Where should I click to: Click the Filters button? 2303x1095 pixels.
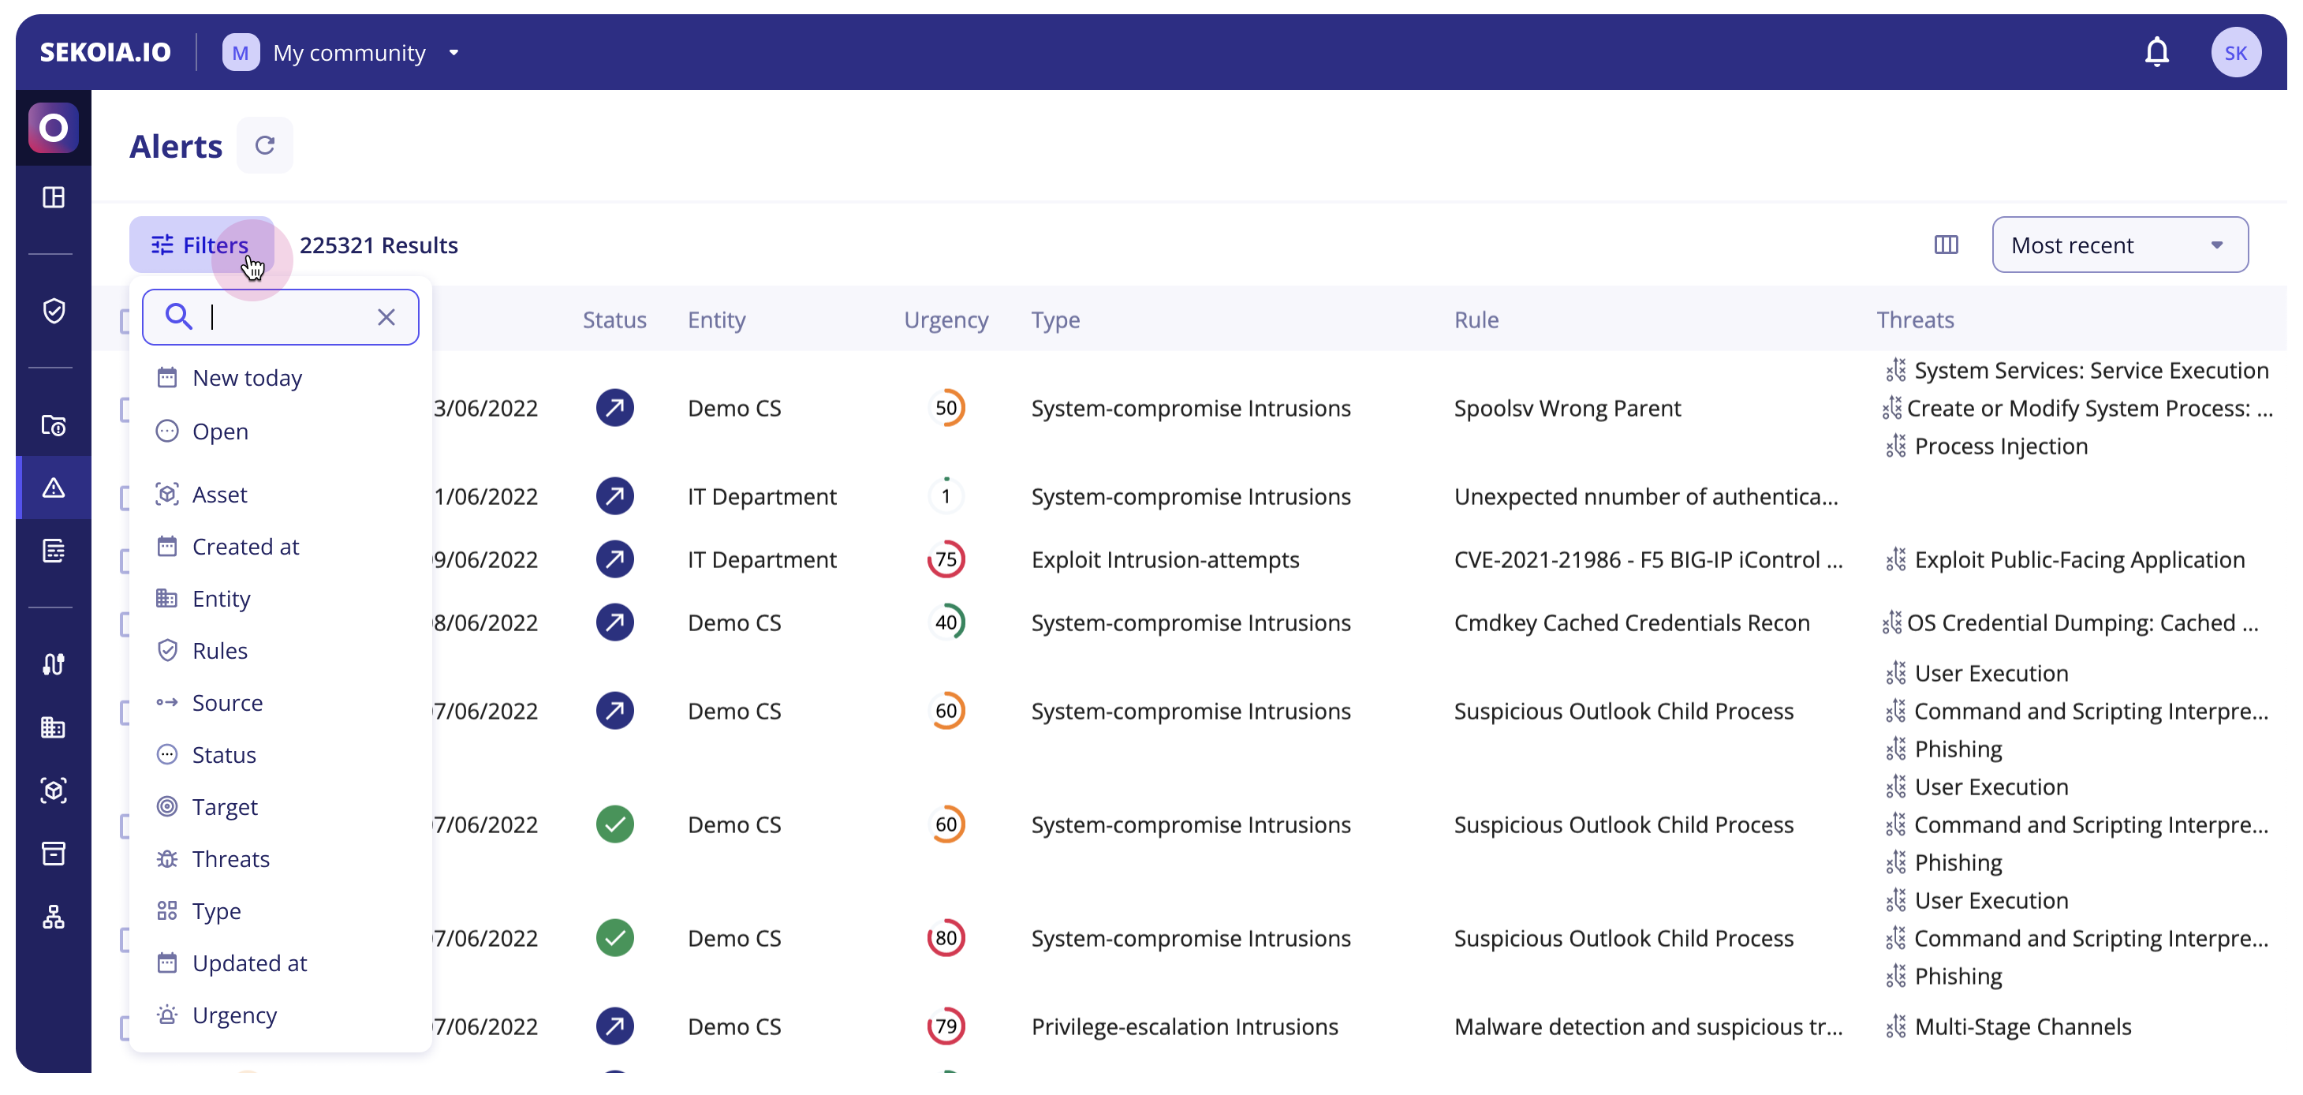pos(201,245)
